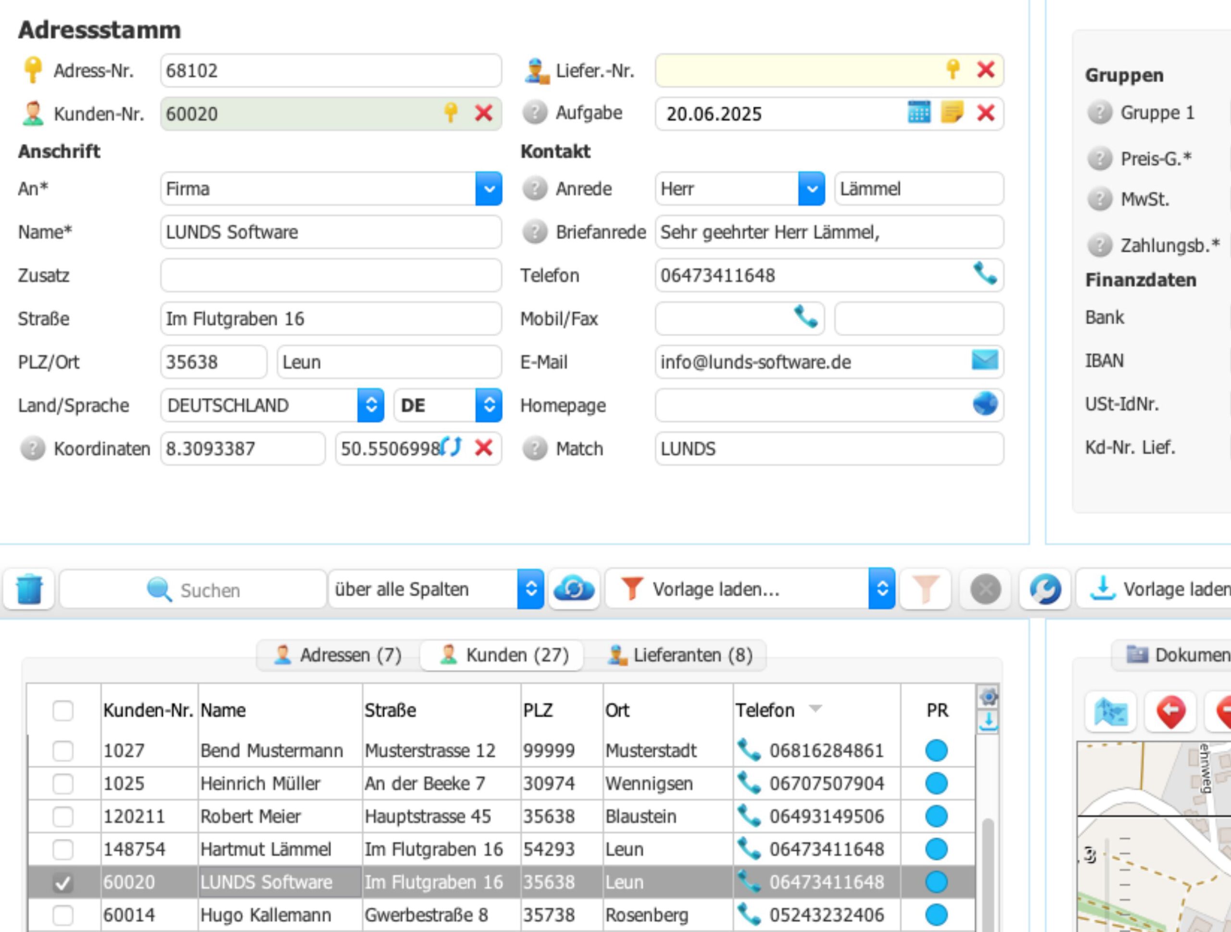Uncheck the LUNDS Software row
This screenshot has height=932, width=1231.
pos(63,882)
